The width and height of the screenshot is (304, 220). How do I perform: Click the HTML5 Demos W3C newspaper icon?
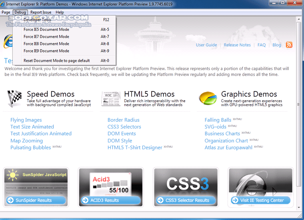(111, 99)
